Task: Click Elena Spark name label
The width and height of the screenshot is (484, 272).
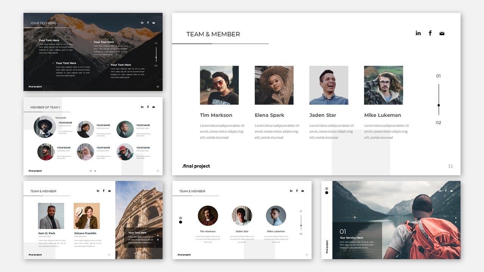Action: pyautogui.click(x=269, y=115)
